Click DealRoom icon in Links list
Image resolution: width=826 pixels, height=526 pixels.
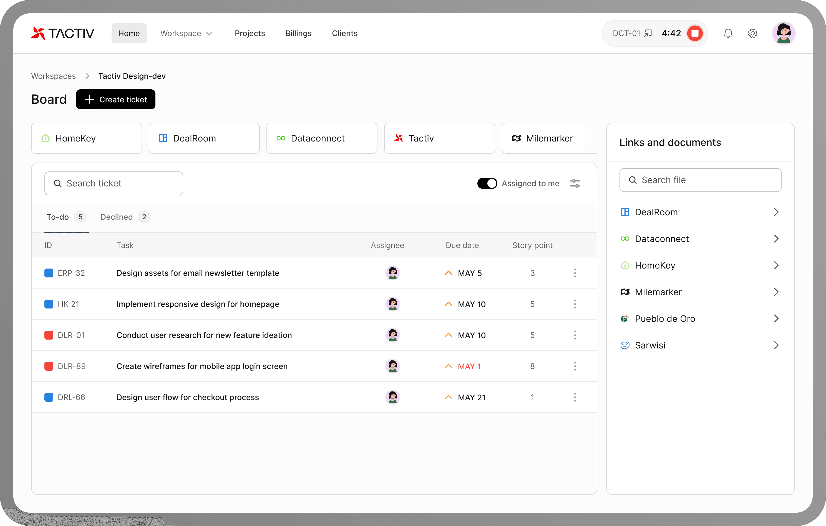[625, 212]
